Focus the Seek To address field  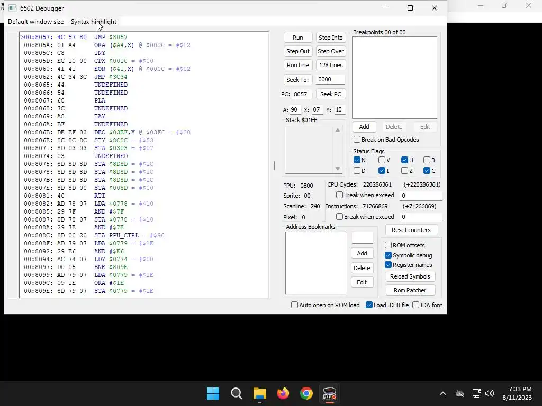[x=330, y=79]
